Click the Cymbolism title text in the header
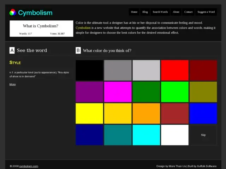Image resolution: width=226 pixels, height=169 pixels. pos(35,13)
